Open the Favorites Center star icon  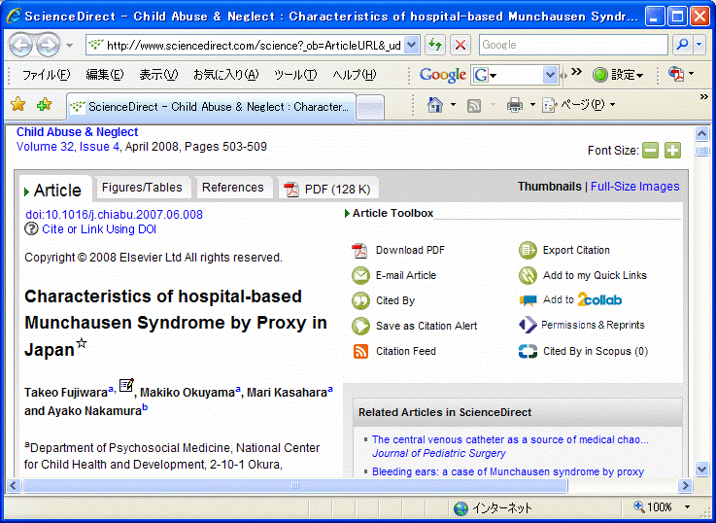coord(17,105)
